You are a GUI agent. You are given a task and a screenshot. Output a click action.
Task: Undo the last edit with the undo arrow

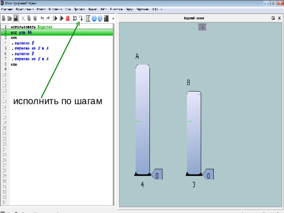tap(42, 19)
